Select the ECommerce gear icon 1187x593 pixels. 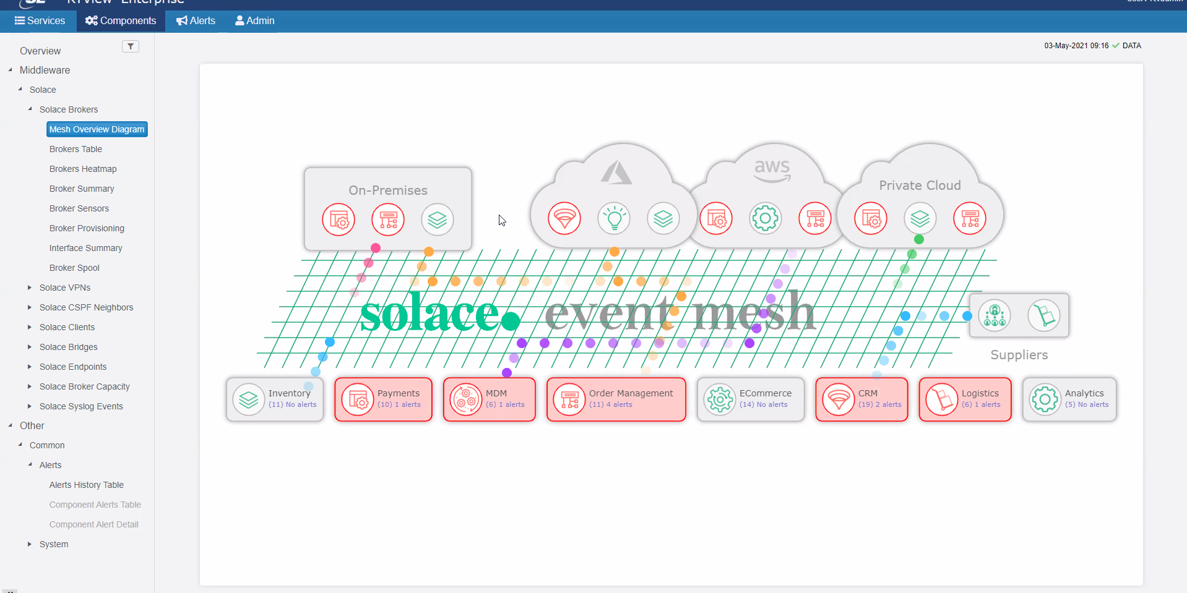pyautogui.click(x=720, y=399)
